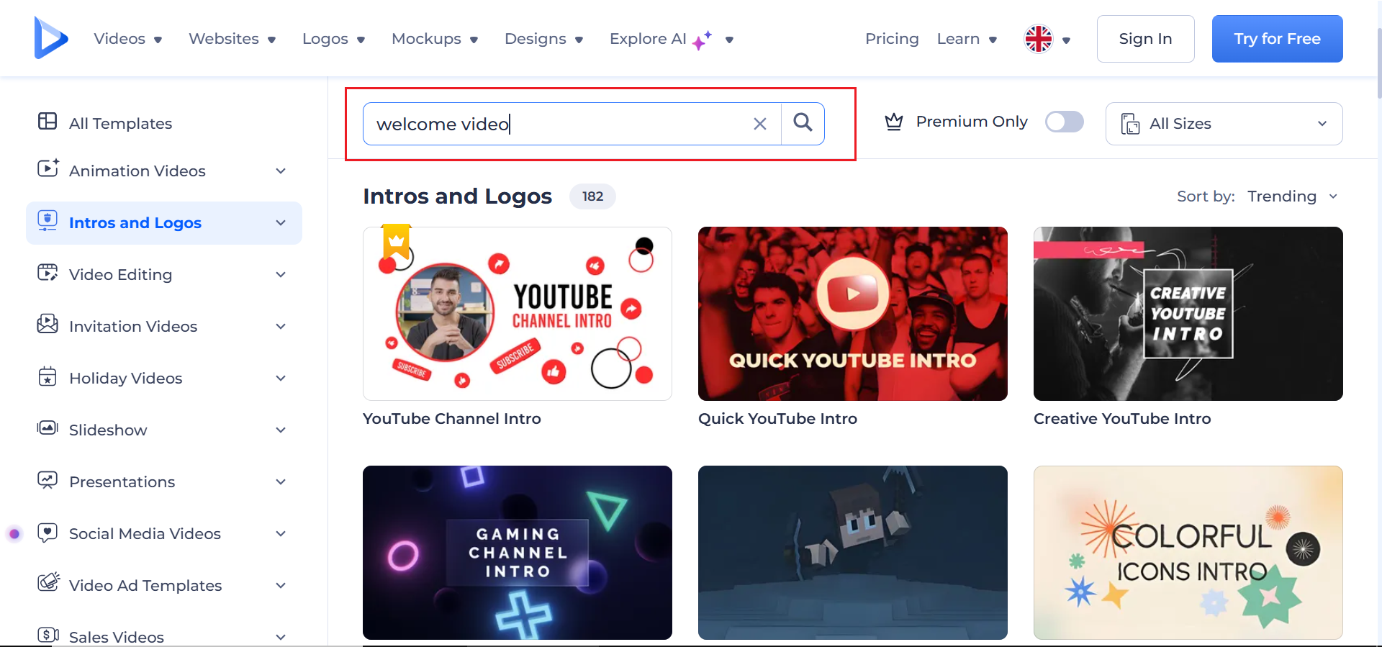Toggle the Premium Only switch

[x=1065, y=122]
